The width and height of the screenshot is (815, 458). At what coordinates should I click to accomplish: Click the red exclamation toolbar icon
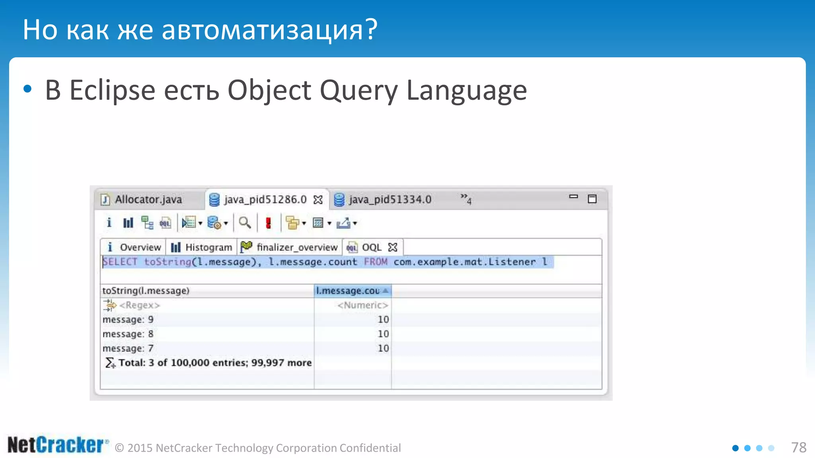268,223
